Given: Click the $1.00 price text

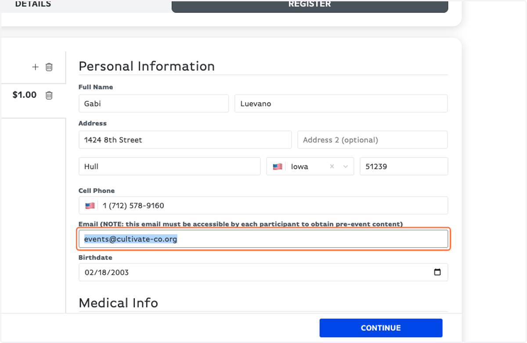Looking at the screenshot, I should coord(25,95).
